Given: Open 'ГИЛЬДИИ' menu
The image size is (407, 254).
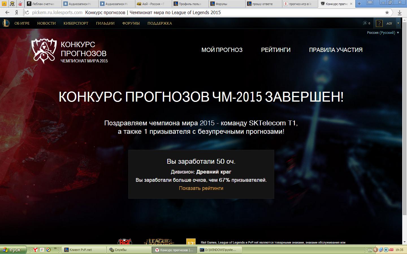Looking at the screenshot, I should coord(105,23).
